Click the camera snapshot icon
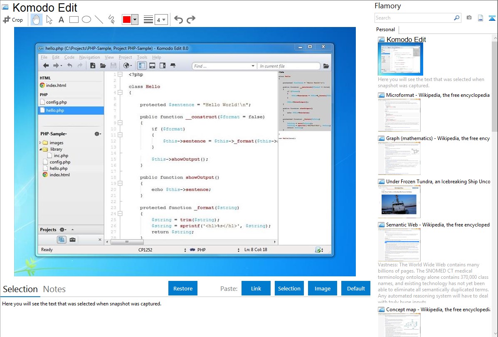 (469, 18)
